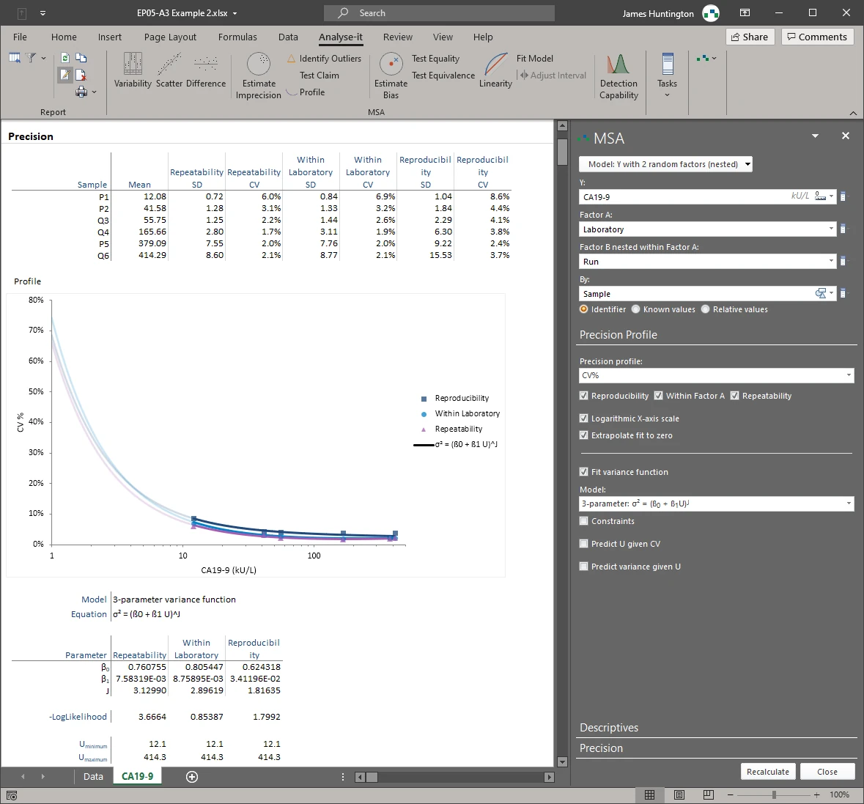The width and height of the screenshot is (864, 804).
Task: Open the Difference plot tool
Action: point(205,70)
